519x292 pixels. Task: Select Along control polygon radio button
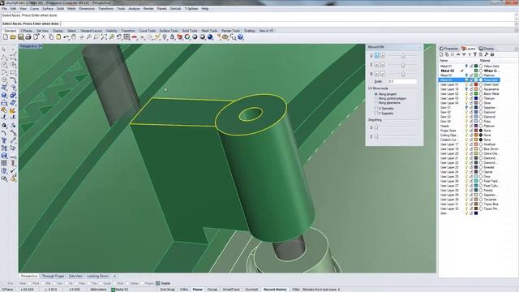coord(376,99)
